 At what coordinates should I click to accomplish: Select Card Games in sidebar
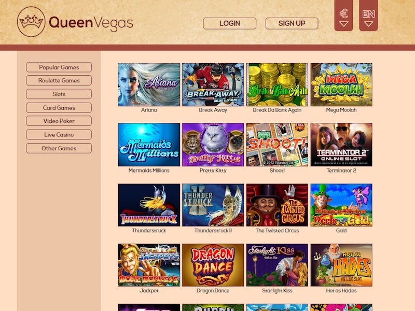(59, 108)
